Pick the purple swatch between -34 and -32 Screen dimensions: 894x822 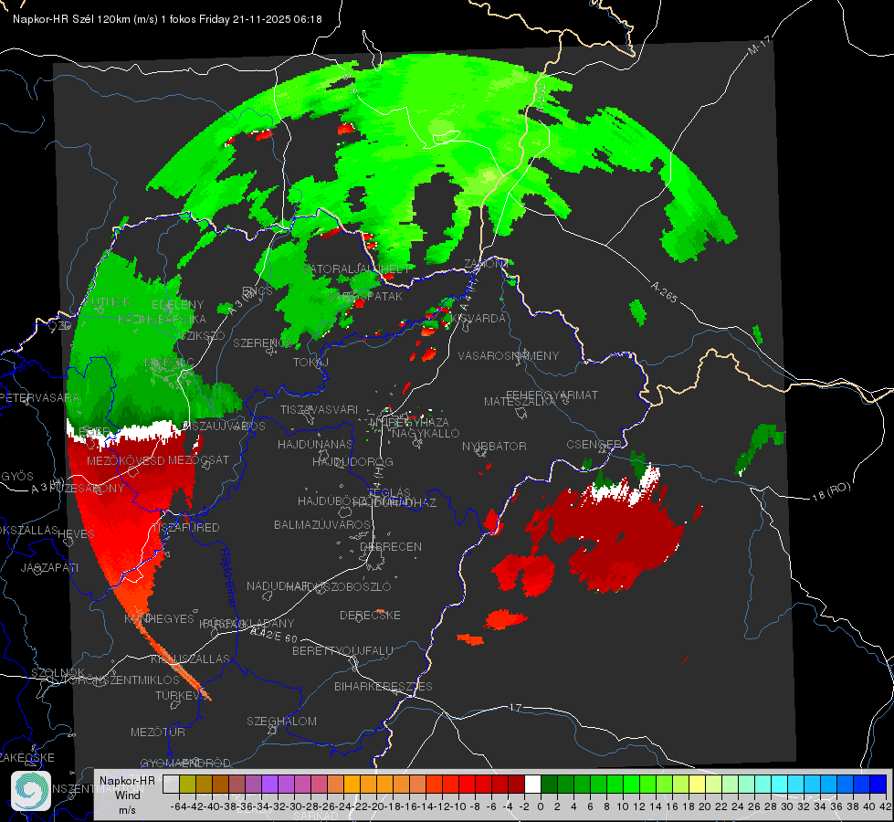point(269,784)
